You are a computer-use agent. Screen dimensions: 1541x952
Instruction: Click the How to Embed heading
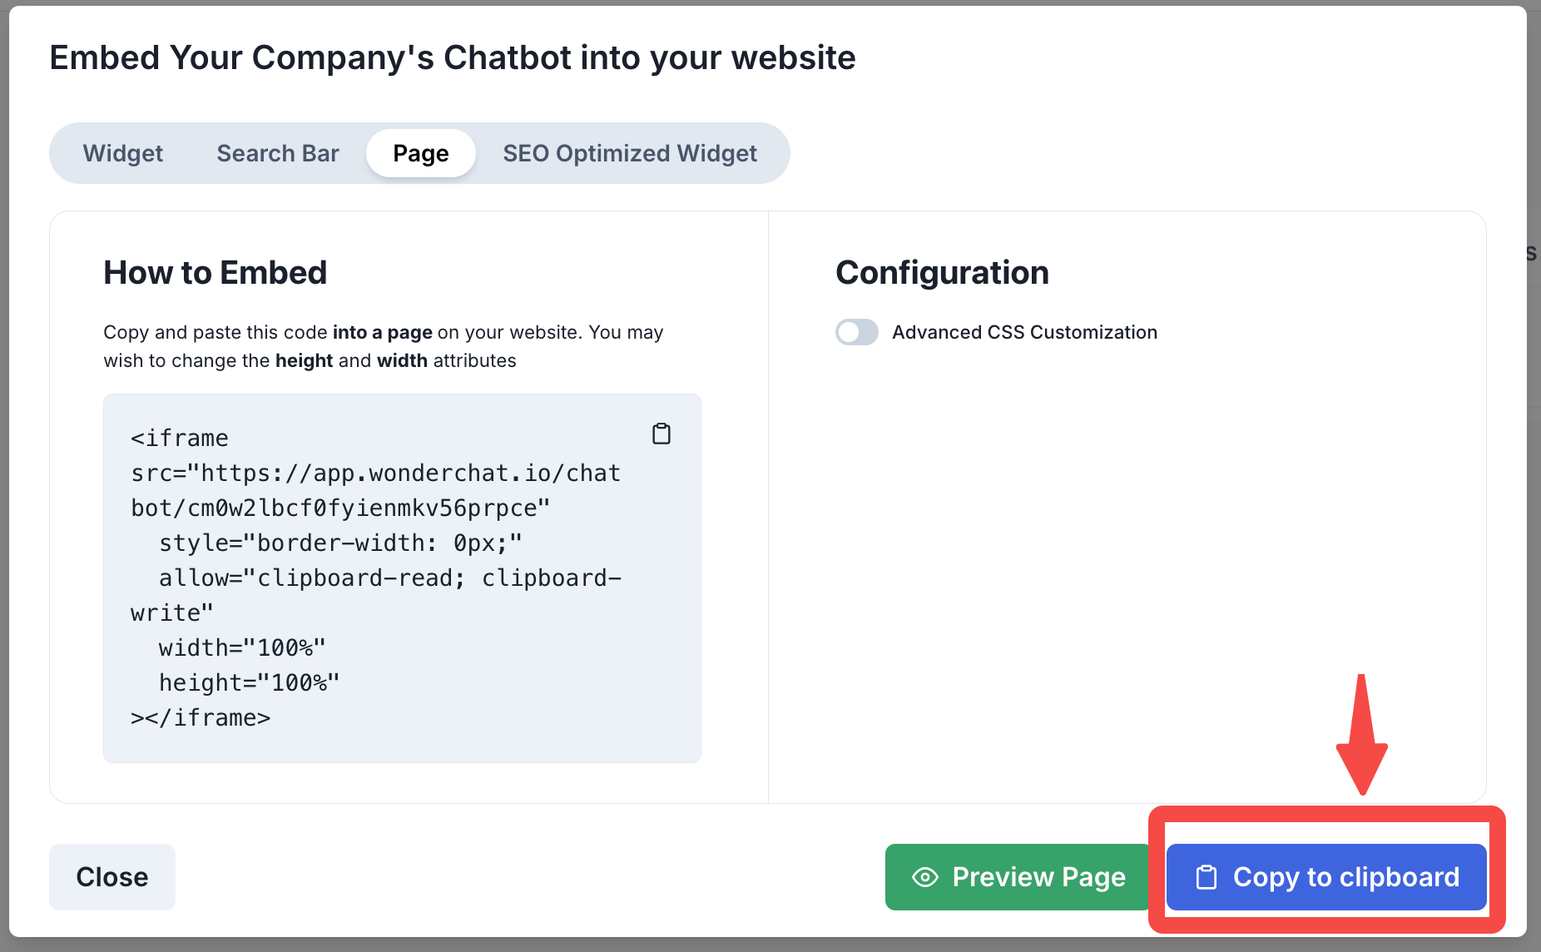[x=215, y=273]
